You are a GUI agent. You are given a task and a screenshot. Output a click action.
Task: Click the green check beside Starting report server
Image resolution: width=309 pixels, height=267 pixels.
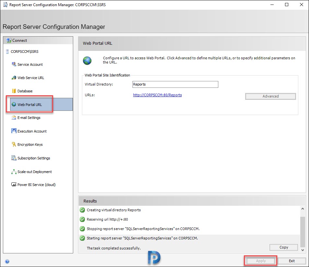click(82, 238)
